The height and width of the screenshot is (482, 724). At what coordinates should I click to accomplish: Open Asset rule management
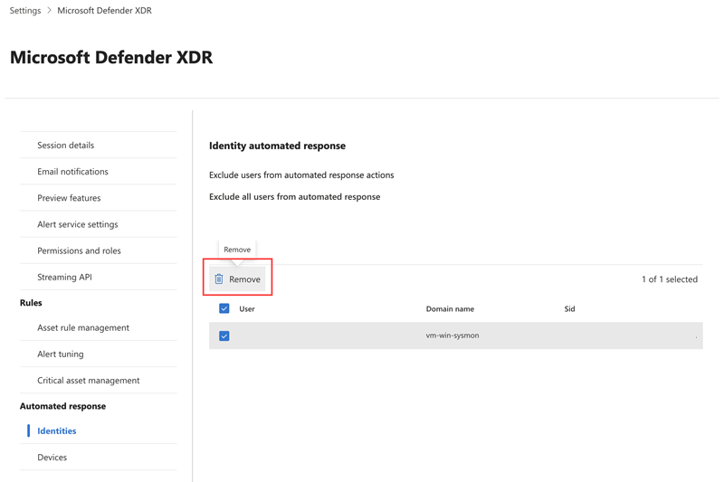click(83, 327)
